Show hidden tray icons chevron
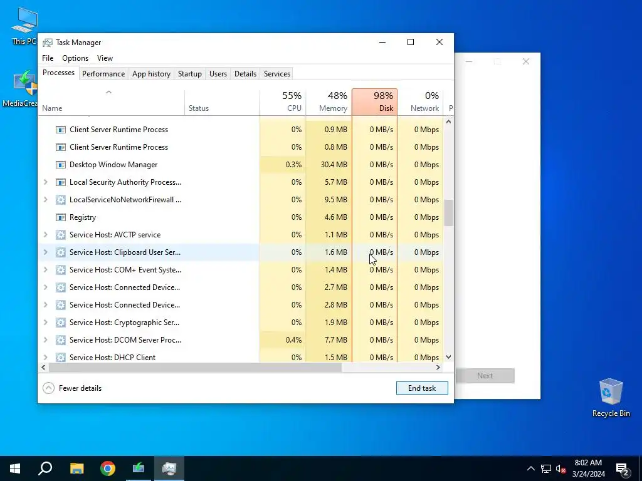The width and height of the screenshot is (642, 481). (x=530, y=468)
